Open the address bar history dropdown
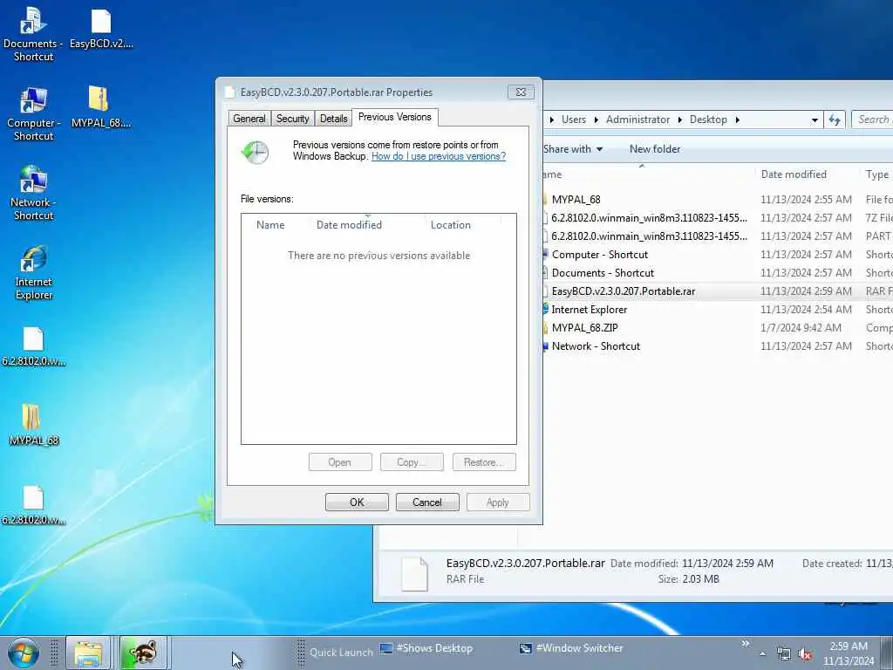The width and height of the screenshot is (893, 670). tap(815, 120)
